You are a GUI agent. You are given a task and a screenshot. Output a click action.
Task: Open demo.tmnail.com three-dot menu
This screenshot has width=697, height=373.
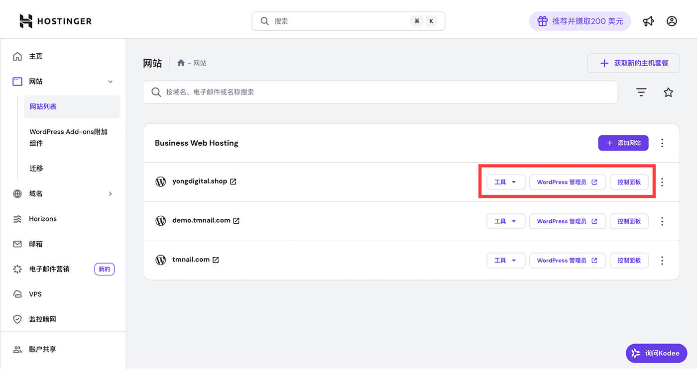[x=662, y=221]
